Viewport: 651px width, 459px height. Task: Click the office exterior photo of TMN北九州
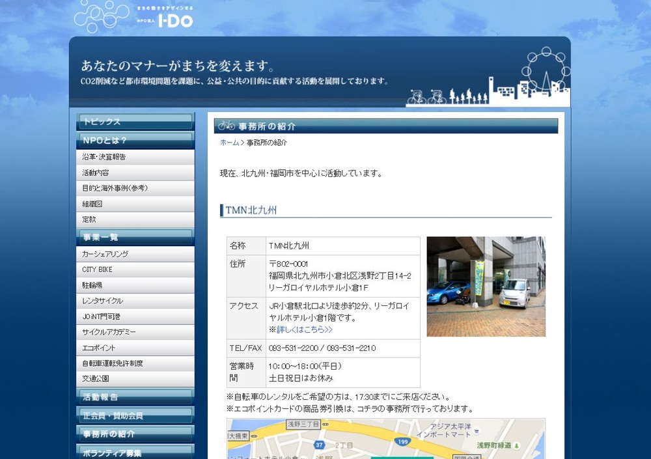pos(486,285)
